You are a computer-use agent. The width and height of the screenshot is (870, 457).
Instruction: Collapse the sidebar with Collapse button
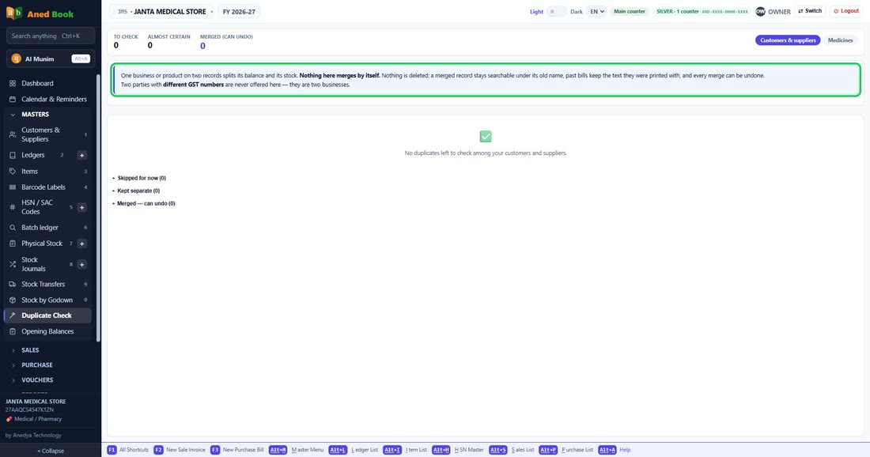[51, 451]
